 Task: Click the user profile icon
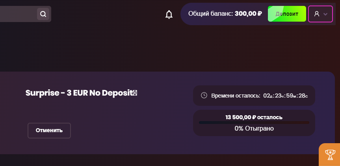pyautogui.click(x=316, y=14)
